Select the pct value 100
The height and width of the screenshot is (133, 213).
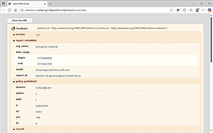pyautogui.click(x=38, y=118)
